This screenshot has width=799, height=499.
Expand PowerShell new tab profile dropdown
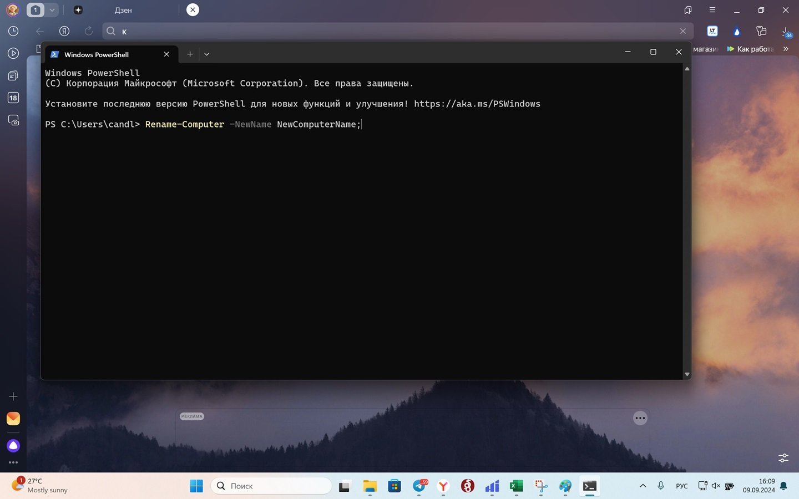pyautogui.click(x=206, y=54)
